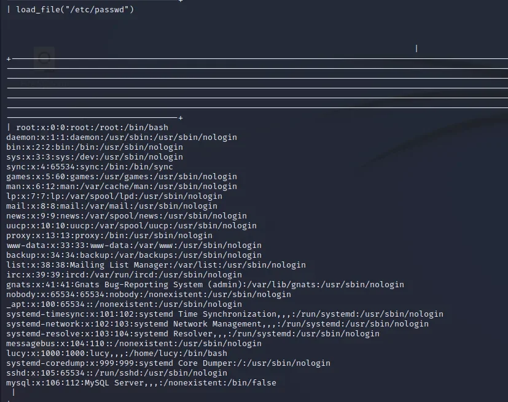The height and width of the screenshot is (402, 508).
Task: Click the systemd-resolve entry line
Action: pyautogui.click(x=192, y=334)
